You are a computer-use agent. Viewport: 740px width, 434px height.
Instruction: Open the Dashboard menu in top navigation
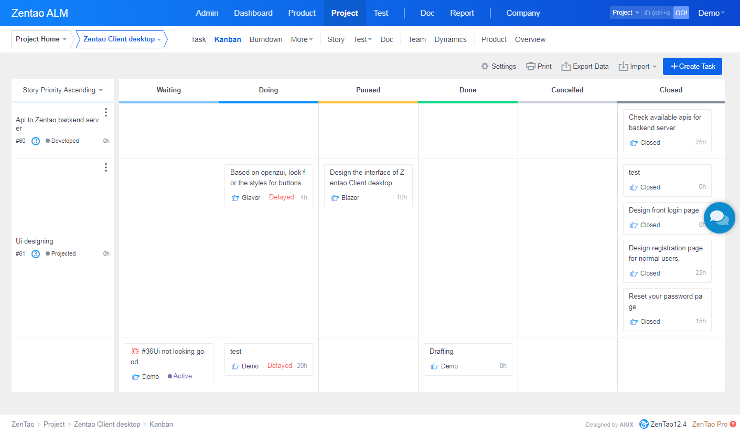pyautogui.click(x=253, y=13)
